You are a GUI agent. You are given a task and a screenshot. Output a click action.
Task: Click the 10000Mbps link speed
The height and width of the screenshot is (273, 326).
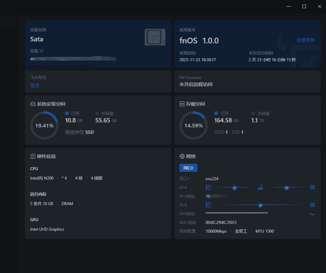tap(216, 231)
